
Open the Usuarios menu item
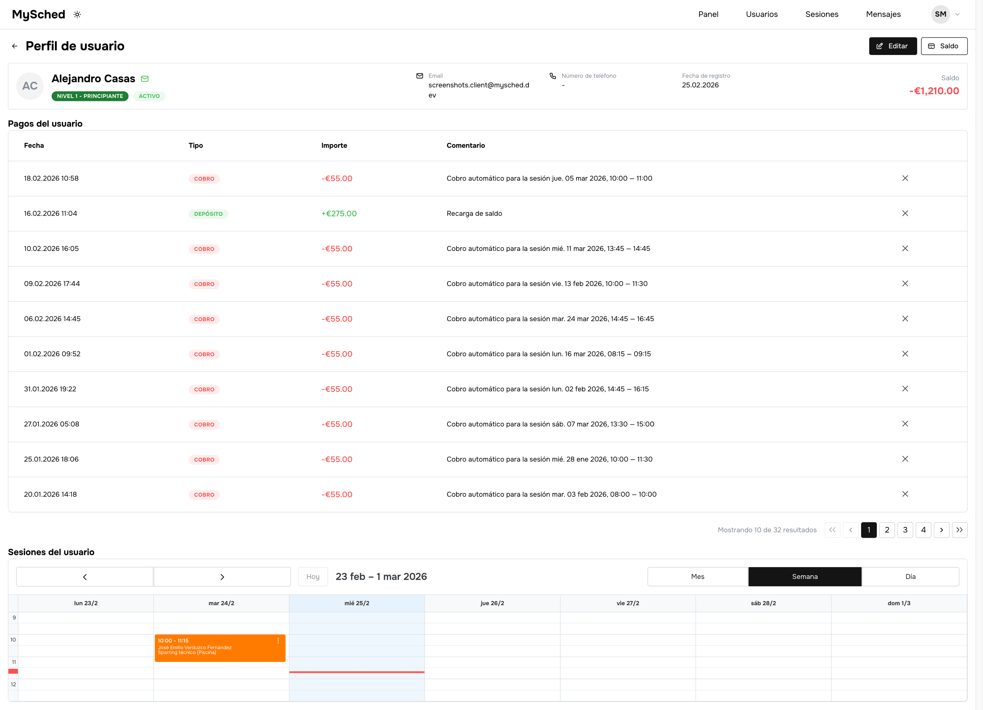point(762,14)
